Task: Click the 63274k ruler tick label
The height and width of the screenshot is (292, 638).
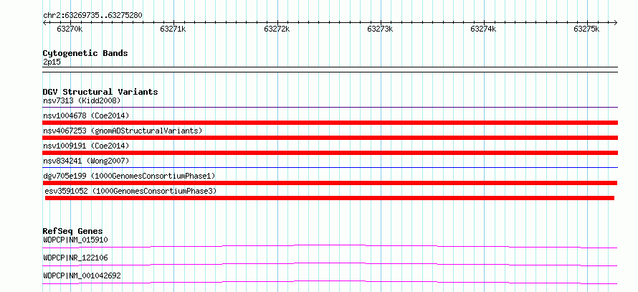Action: [483, 29]
